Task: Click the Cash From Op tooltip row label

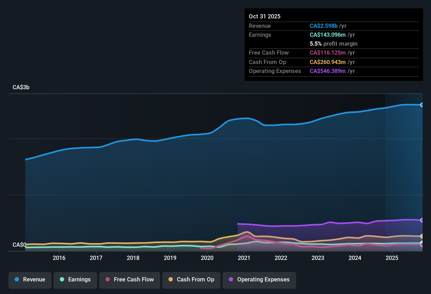Action: [267, 62]
